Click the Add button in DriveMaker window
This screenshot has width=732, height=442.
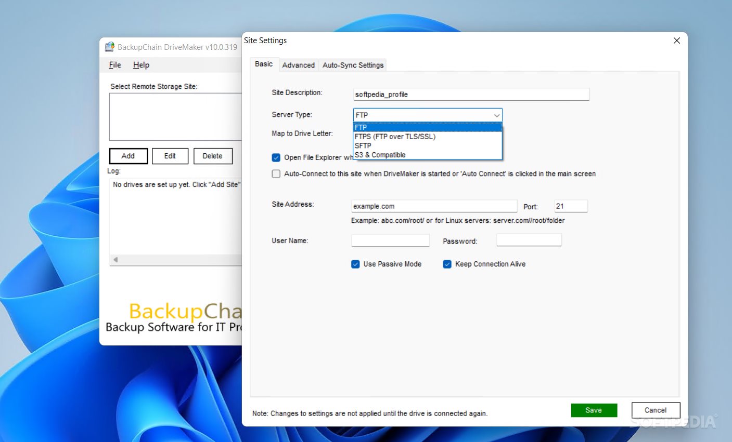coord(129,156)
